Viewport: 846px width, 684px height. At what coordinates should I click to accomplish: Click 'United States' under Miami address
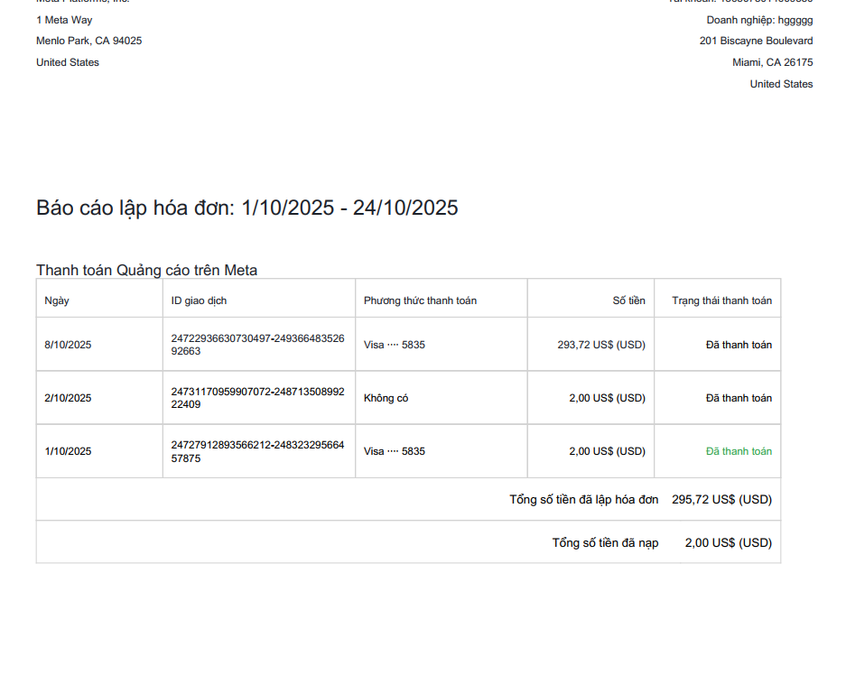click(x=781, y=84)
